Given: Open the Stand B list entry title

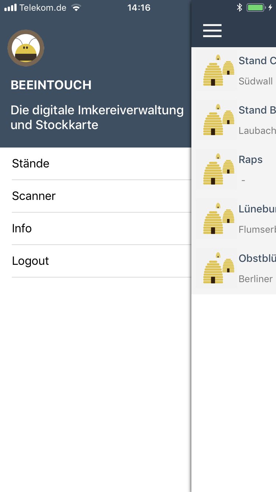Looking at the screenshot, I should pos(257,110).
